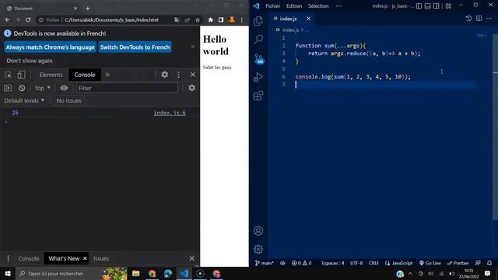
Task: Click No Issues label in console
Action: click(68, 100)
